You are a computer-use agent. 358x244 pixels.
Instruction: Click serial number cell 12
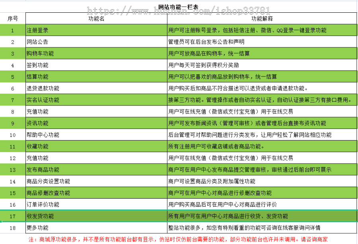[x=13, y=158]
